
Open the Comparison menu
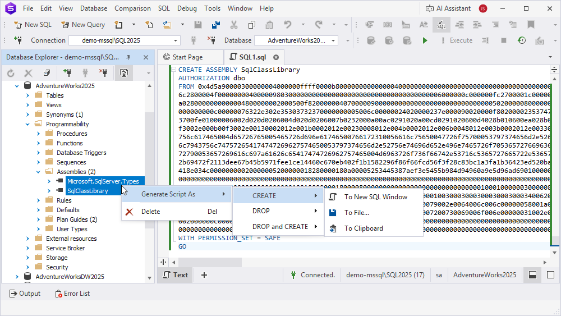[132, 8]
